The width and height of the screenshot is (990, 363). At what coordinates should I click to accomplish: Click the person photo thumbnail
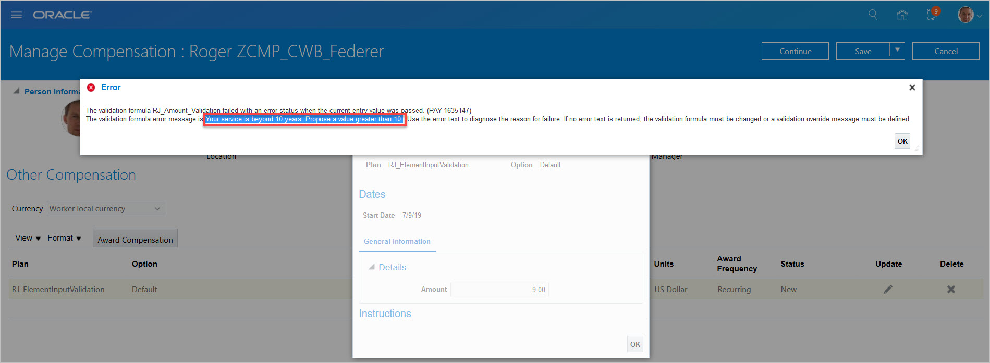71,118
